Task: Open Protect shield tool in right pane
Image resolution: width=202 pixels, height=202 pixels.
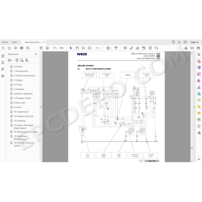Action: (x=199, y=126)
